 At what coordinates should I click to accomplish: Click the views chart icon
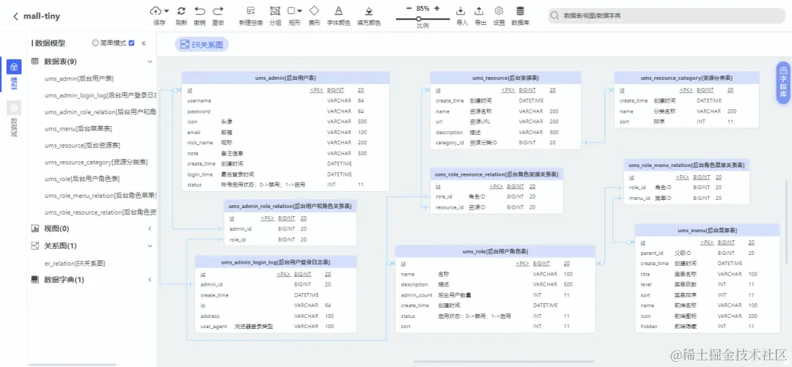[x=35, y=229]
